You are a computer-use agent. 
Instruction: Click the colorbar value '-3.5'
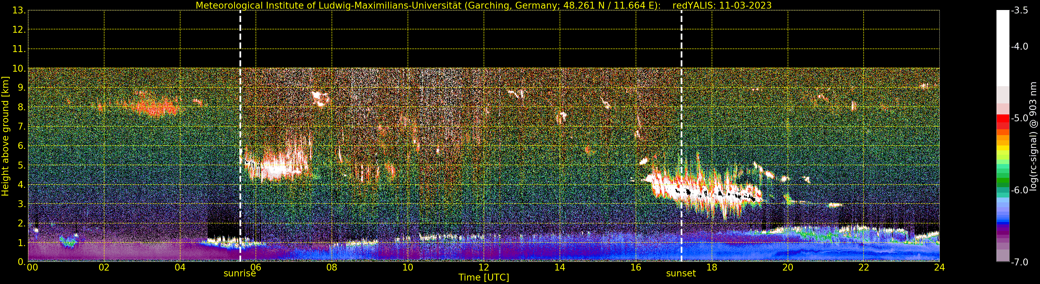[x=1019, y=10]
